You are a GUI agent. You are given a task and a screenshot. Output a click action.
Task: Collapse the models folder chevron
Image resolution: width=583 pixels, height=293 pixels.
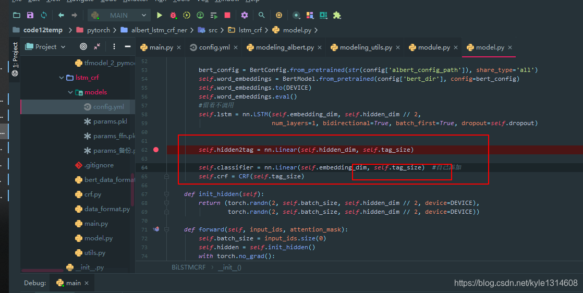coord(70,92)
